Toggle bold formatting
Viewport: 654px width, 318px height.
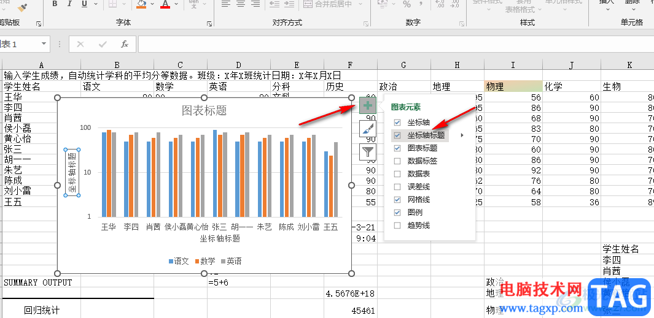coord(55,4)
